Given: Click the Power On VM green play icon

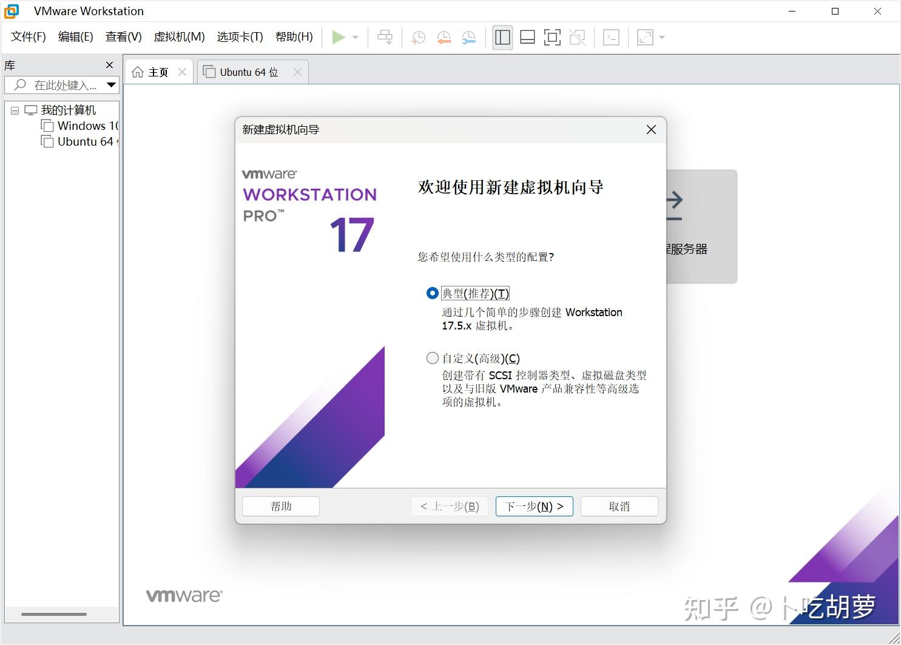Looking at the screenshot, I should coord(339,37).
